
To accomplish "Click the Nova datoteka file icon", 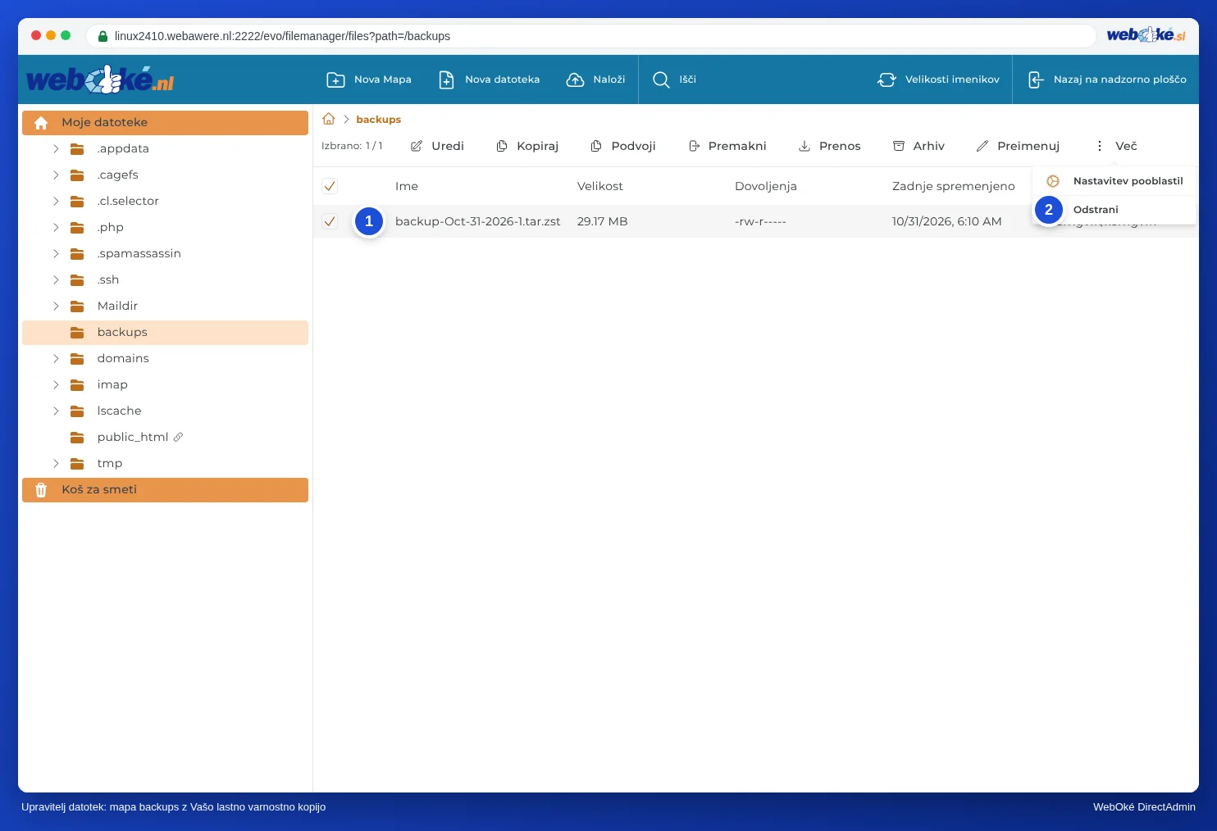I will [x=446, y=79].
